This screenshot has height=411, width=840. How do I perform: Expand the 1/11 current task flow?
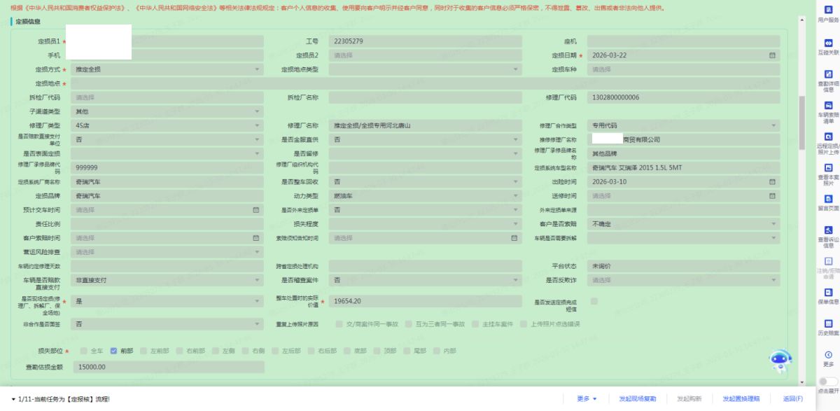(x=14, y=398)
